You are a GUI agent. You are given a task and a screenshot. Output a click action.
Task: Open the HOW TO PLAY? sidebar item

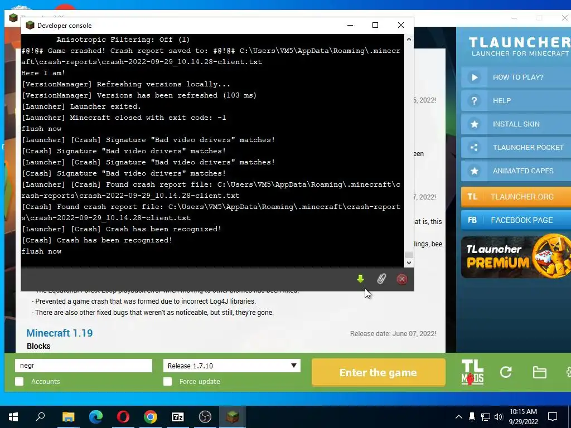(516, 77)
